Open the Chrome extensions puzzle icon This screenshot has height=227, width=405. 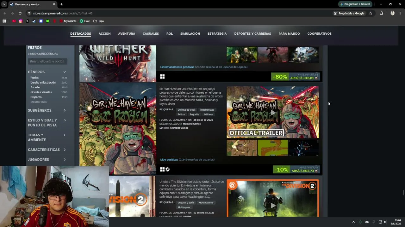(x=381, y=13)
